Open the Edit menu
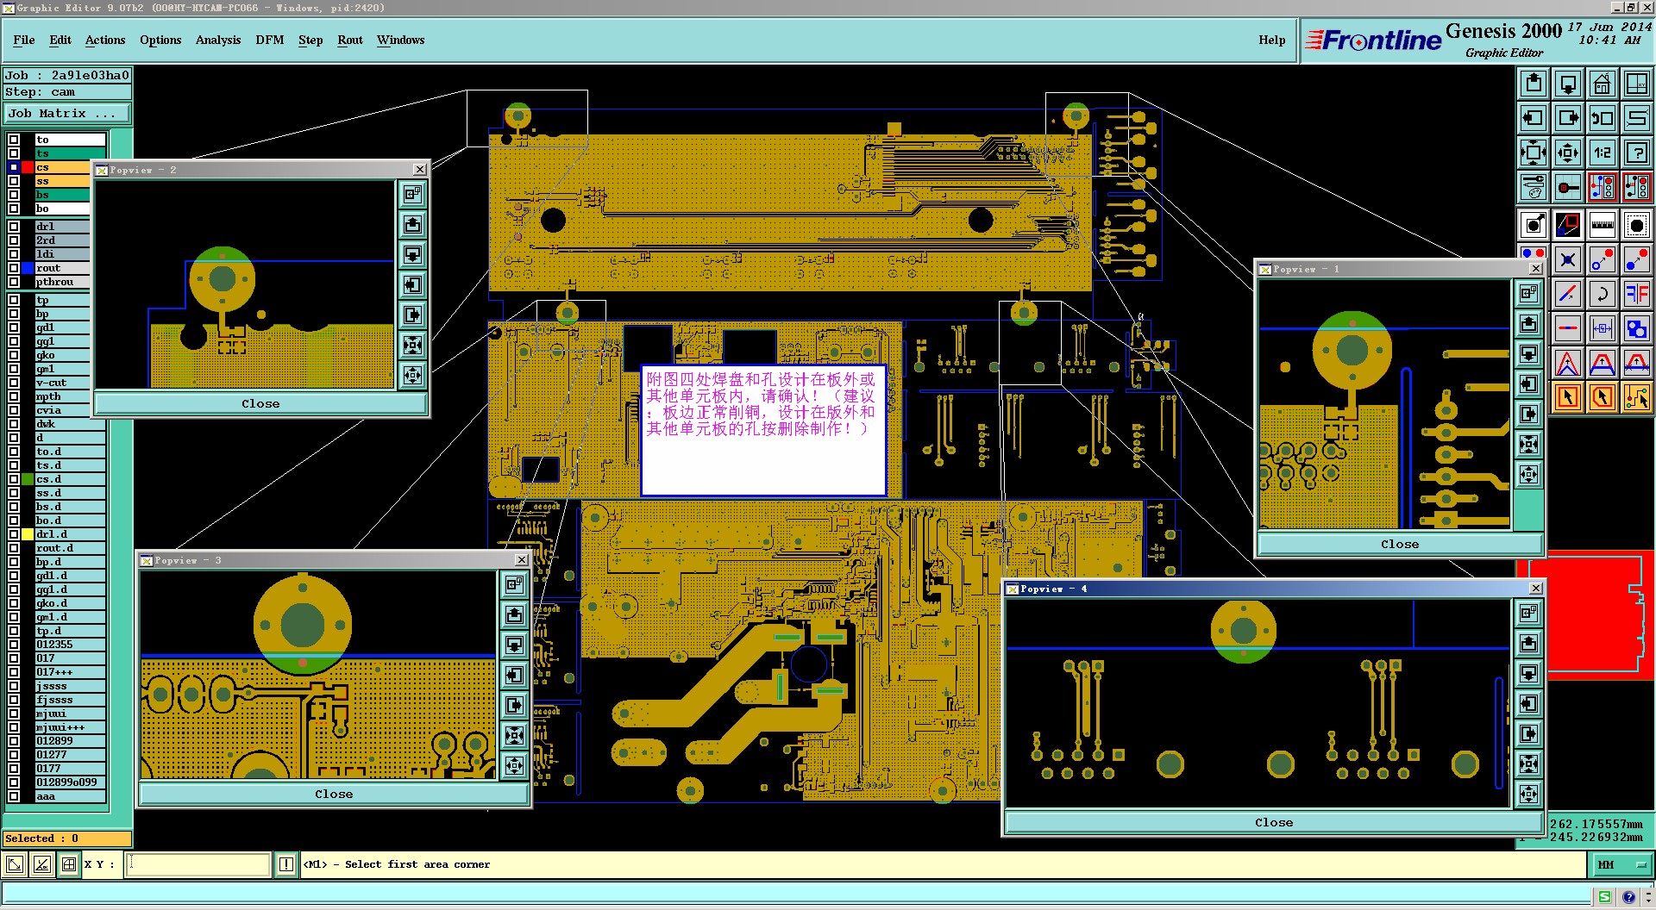 coord(60,40)
